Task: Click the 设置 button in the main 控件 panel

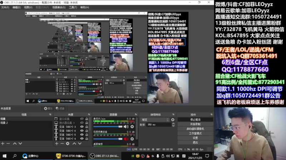Action: coord(195,138)
